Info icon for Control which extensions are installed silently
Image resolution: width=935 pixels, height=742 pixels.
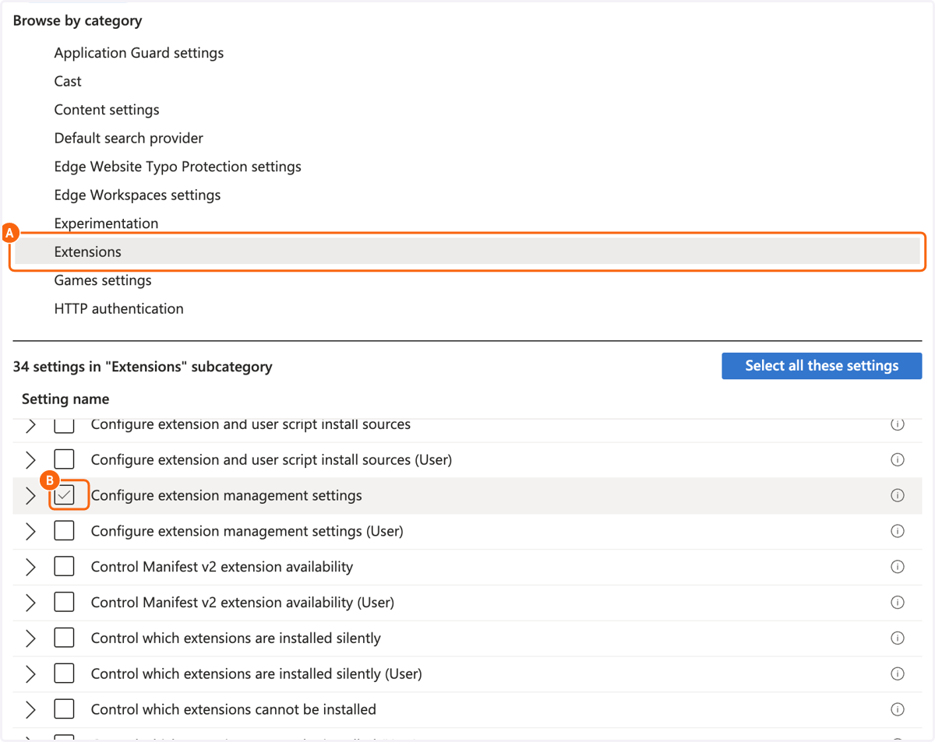tap(898, 638)
